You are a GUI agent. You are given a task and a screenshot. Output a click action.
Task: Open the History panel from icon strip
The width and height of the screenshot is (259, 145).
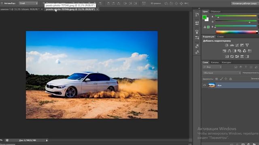pyautogui.click(x=197, y=14)
